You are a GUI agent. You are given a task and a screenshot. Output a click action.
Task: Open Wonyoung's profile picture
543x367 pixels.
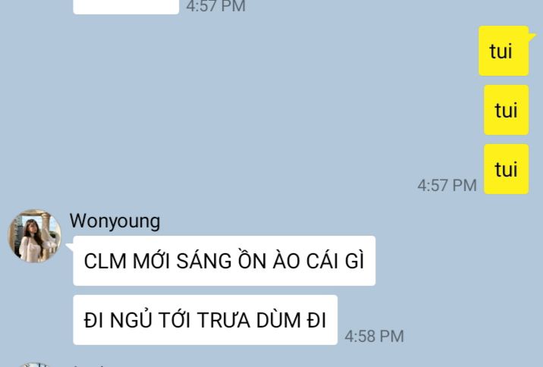tap(35, 236)
